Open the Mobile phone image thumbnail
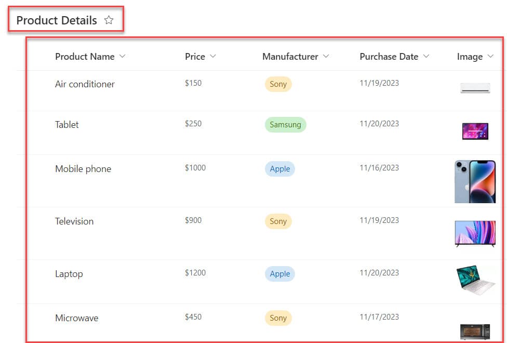 click(x=475, y=181)
